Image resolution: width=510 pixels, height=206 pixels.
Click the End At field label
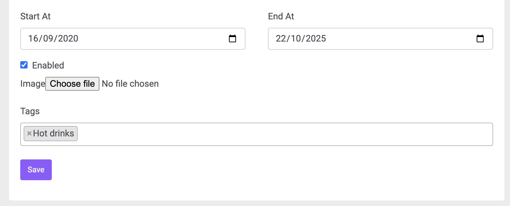point(281,16)
